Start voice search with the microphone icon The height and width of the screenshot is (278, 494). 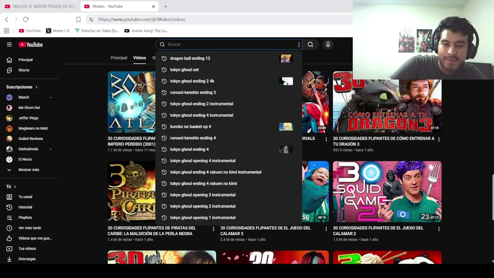tap(328, 44)
